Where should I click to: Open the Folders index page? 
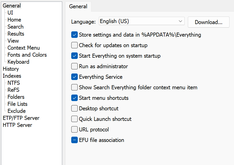tap(16, 97)
